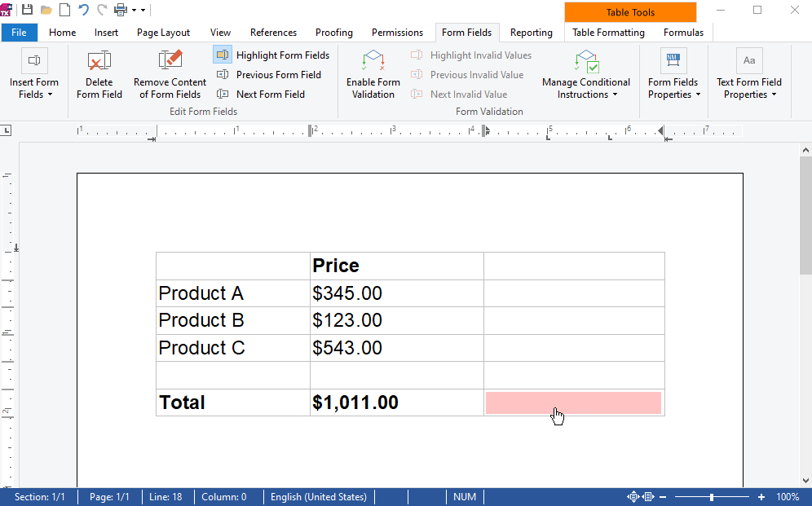Click the vertical scrollbar up arrow
The height and width of the screenshot is (506, 812).
click(805, 151)
